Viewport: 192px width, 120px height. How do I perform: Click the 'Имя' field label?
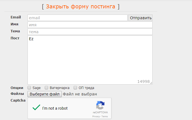tap(14, 24)
